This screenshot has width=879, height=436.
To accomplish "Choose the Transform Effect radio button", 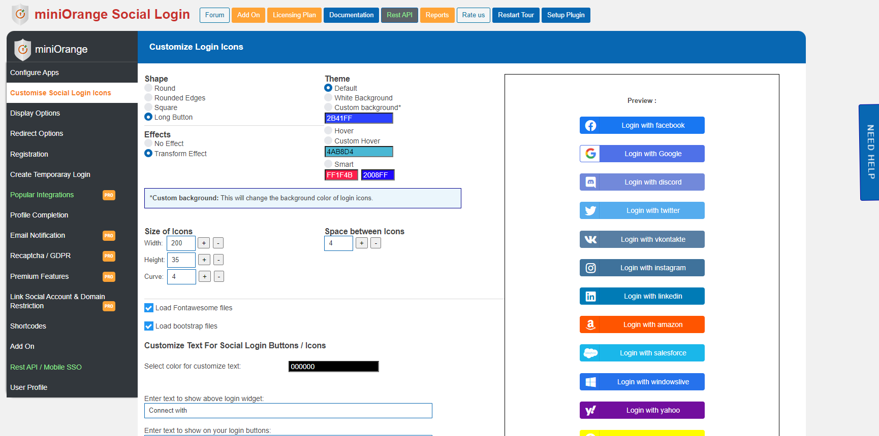I will (148, 153).
